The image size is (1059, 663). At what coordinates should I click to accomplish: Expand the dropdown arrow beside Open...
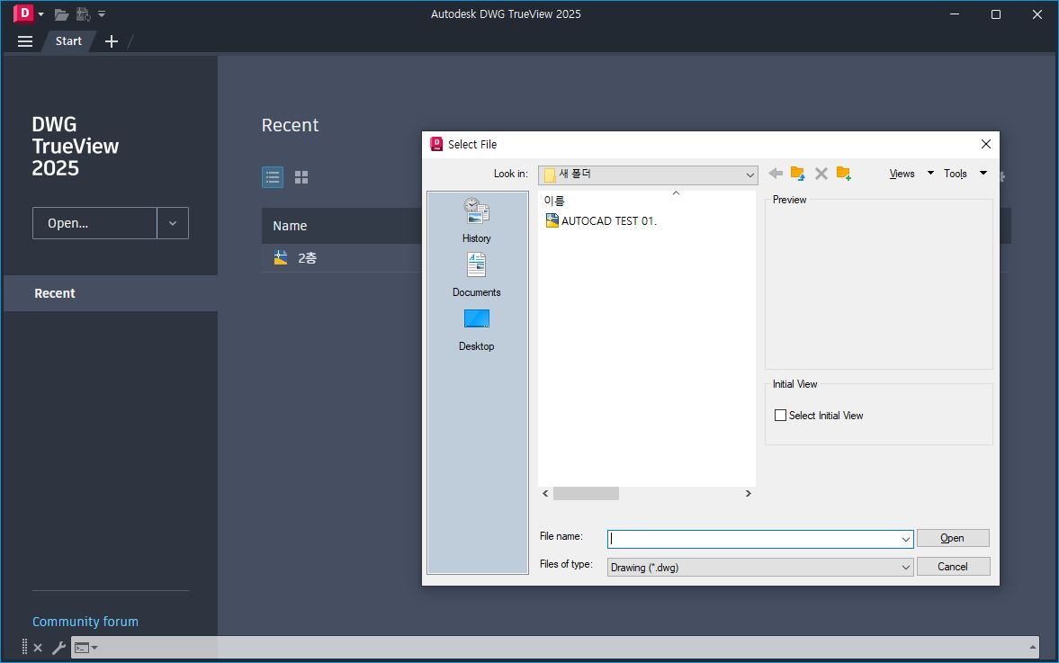tap(173, 223)
